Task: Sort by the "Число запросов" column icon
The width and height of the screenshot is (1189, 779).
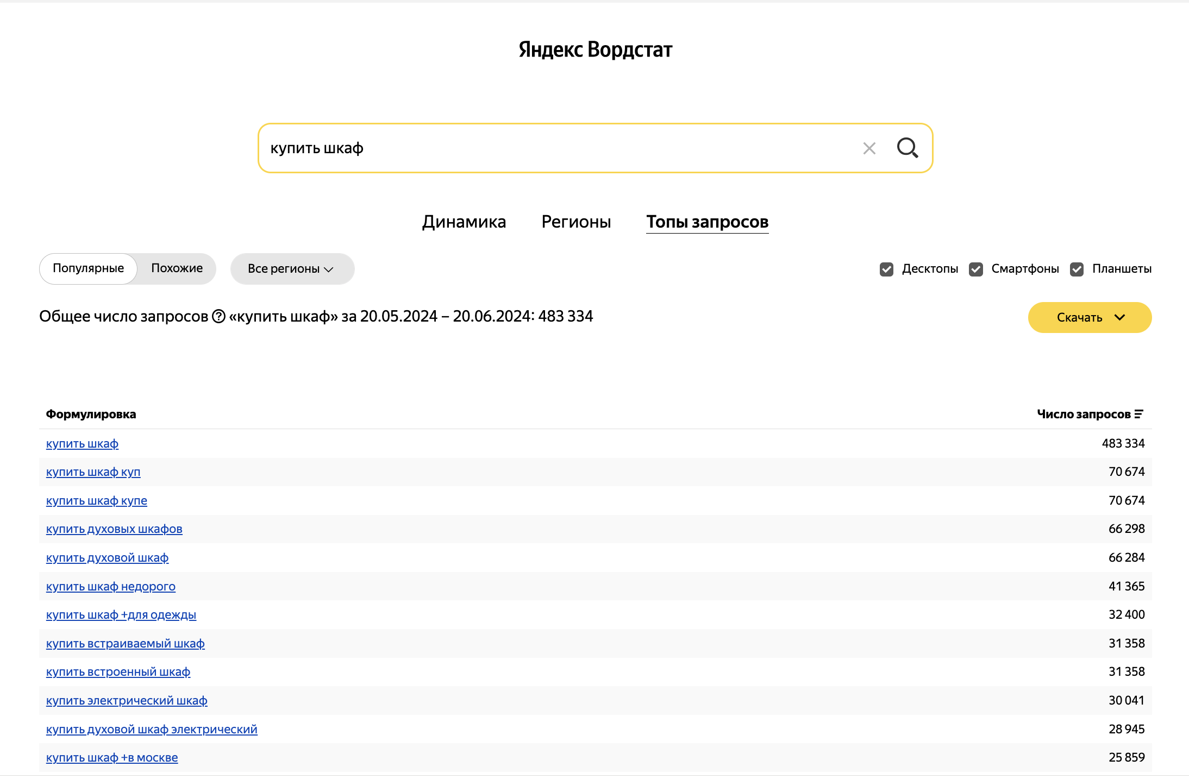Action: pos(1139,414)
